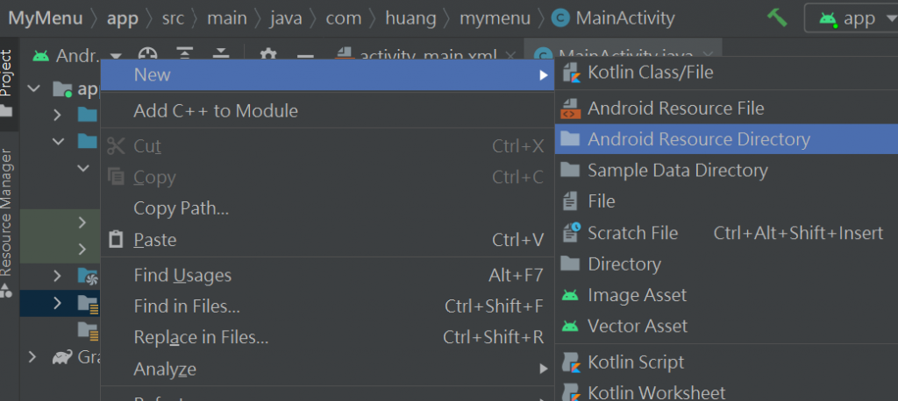Hide Project panel with the minus icon

tap(305, 56)
